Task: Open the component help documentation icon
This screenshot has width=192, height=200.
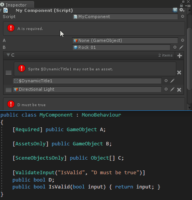Action: [x=175, y=10]
